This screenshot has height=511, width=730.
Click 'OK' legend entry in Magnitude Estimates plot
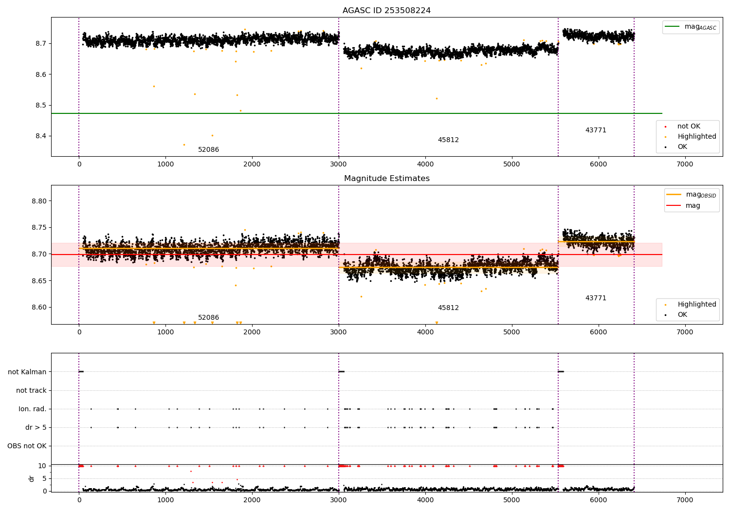pyautogui.click(x=682, y=315)
